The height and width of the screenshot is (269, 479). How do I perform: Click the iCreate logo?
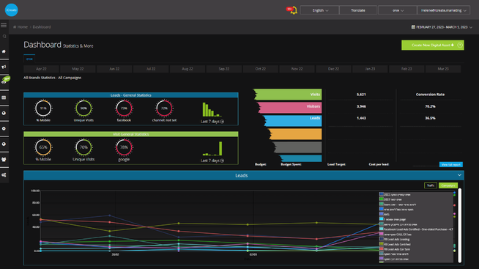point(11,10)
